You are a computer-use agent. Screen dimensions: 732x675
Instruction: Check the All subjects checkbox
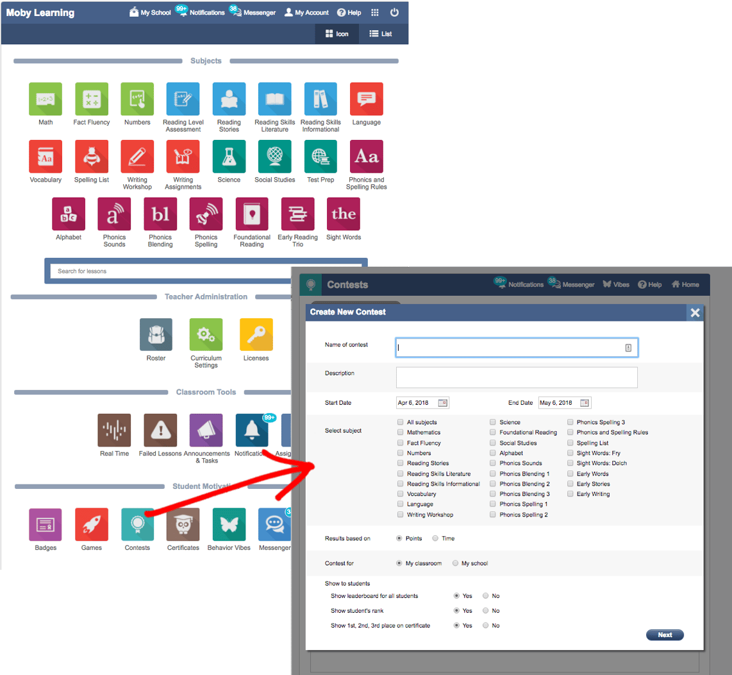[401, 422]
